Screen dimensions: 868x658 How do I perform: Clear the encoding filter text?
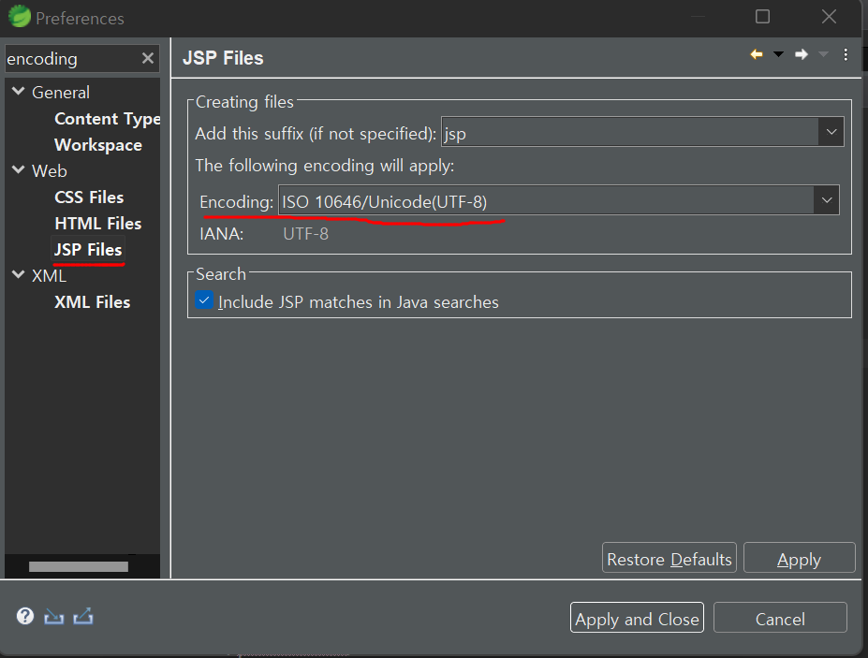tap(147, 58)
